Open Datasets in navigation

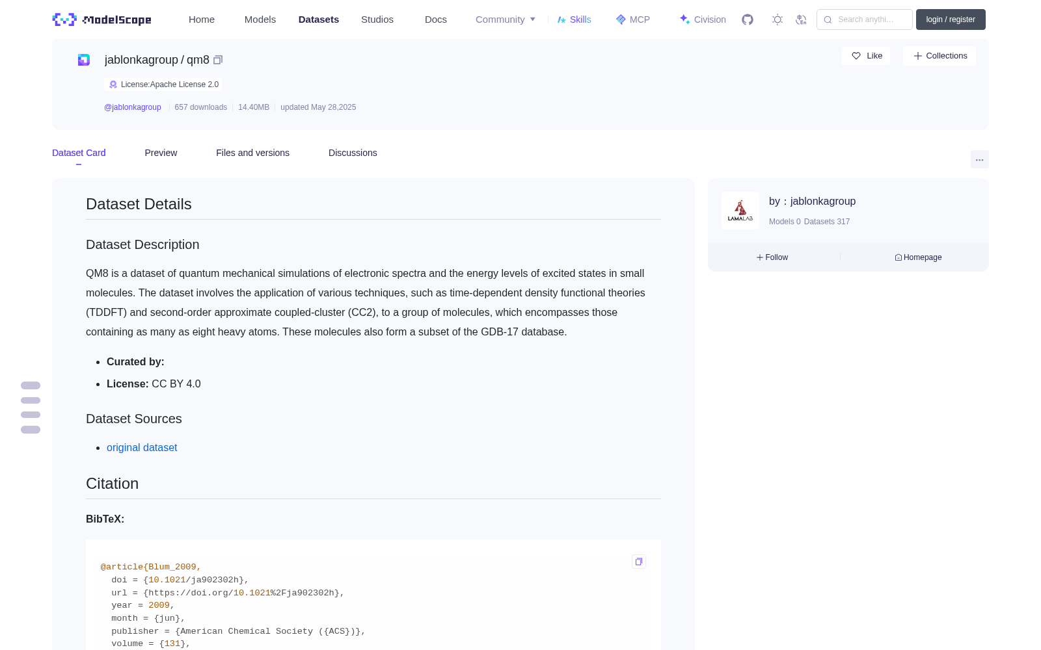319,19
